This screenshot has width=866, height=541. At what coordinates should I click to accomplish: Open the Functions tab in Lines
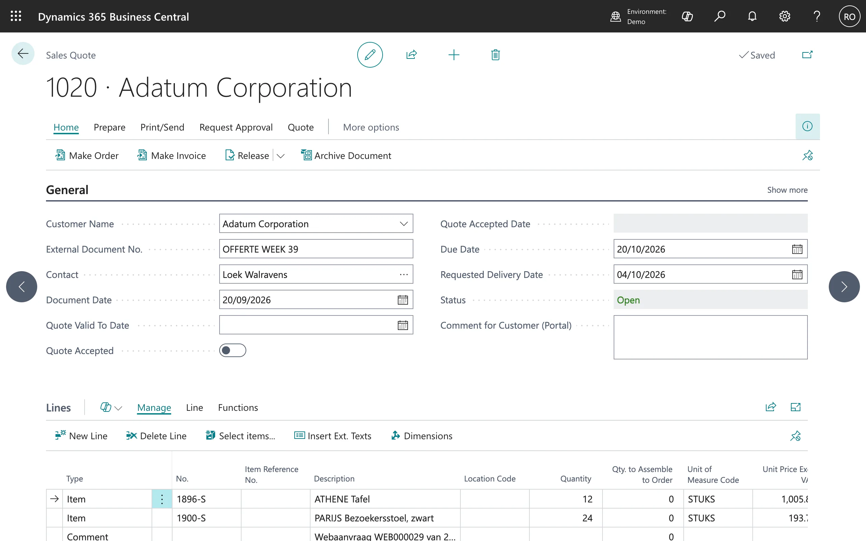pos(238,407)
